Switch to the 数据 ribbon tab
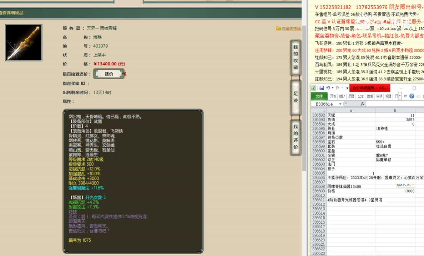This screenshot has height=256, width=424. (x=370, y=96)
